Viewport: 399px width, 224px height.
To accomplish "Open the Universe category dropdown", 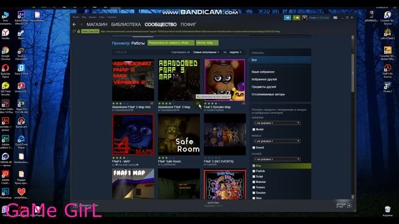I will (x=277, y=123).
